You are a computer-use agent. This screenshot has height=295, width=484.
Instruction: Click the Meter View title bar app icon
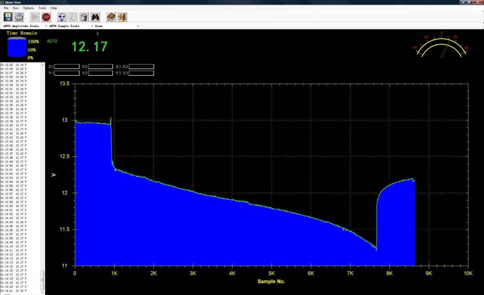[x=2, y=2]
